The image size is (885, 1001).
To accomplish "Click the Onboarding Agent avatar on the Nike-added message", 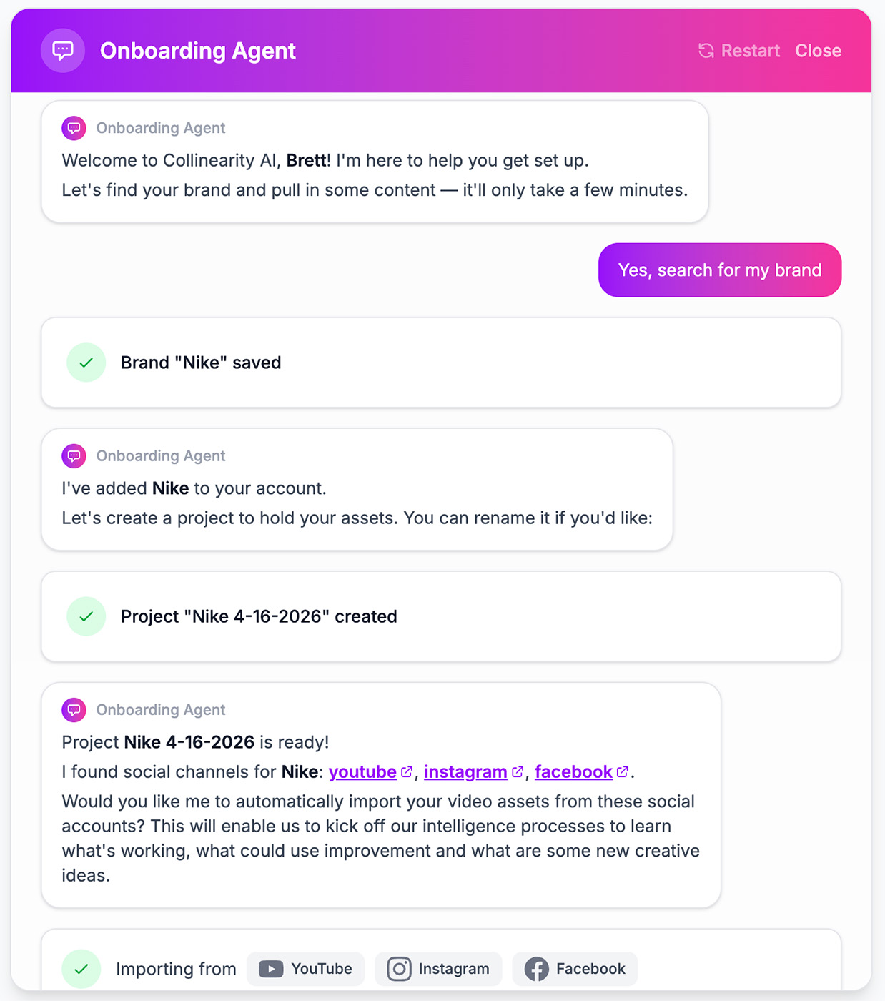I will click(x=74, y=455).
